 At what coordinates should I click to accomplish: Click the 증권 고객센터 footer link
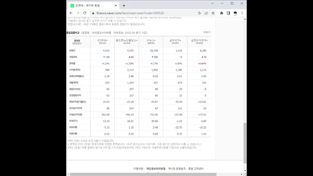pos(196,169)
